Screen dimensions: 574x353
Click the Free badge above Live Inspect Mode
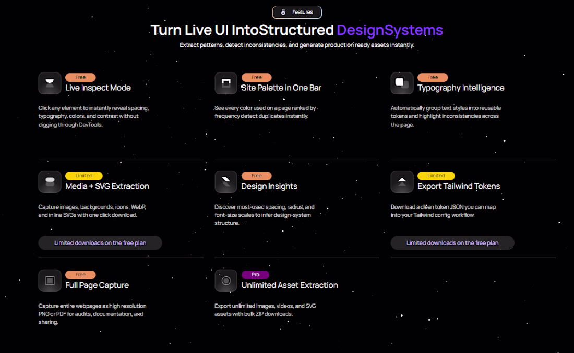coord(80,78)
